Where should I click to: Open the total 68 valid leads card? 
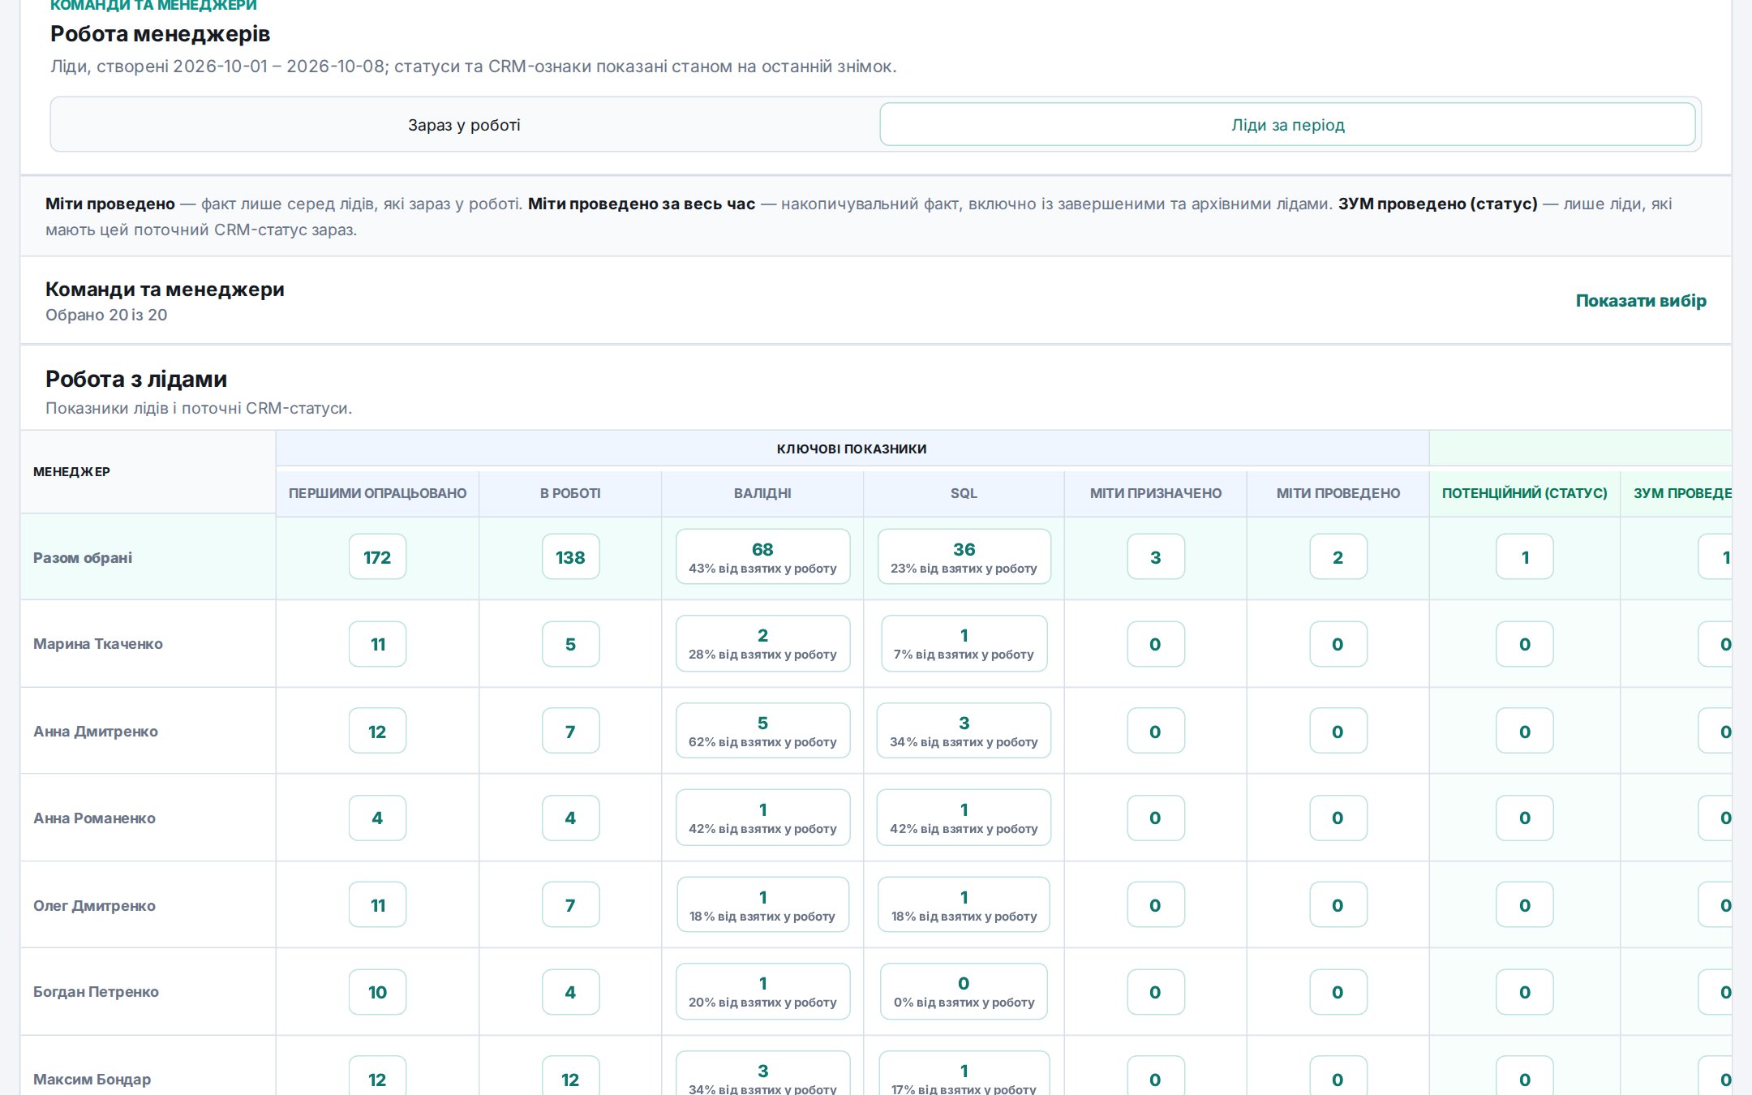coord(762,557)
